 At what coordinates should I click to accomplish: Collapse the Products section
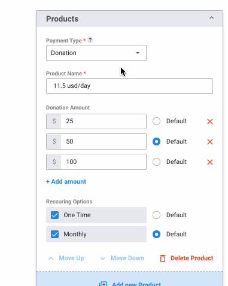211,18
